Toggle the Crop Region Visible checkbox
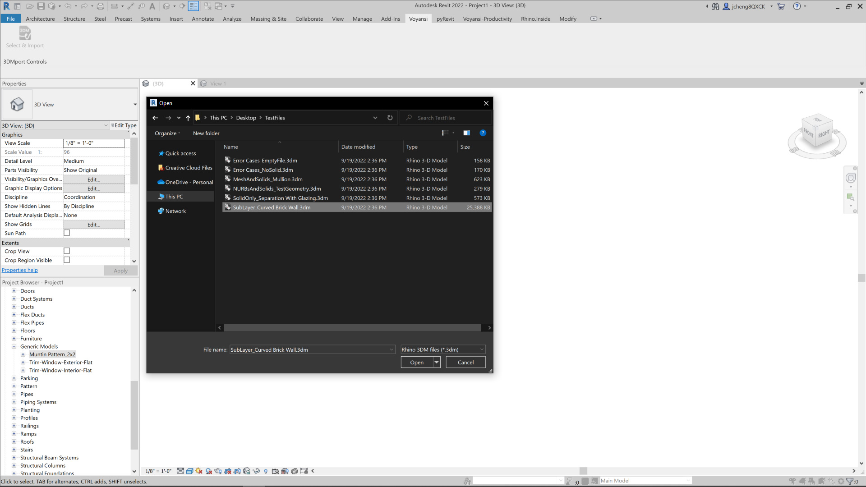This screenshot has width=866, height=487. coord(67,260)
